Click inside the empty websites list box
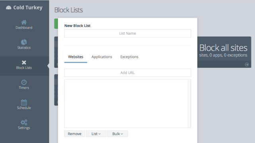Image resolution: width=255 pixels, height=143 pixels. tap(126, 104)
